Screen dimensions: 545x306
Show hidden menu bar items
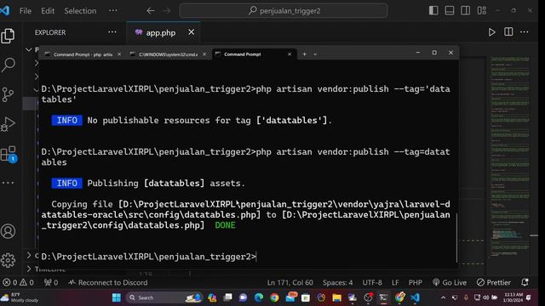point(113,10)
